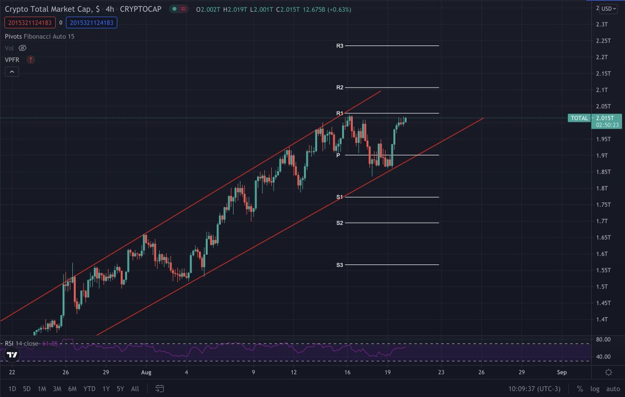This screenshot has height=397, width=625.
Task: Click the red sell price 2015321124183 button
Action: 29,22
